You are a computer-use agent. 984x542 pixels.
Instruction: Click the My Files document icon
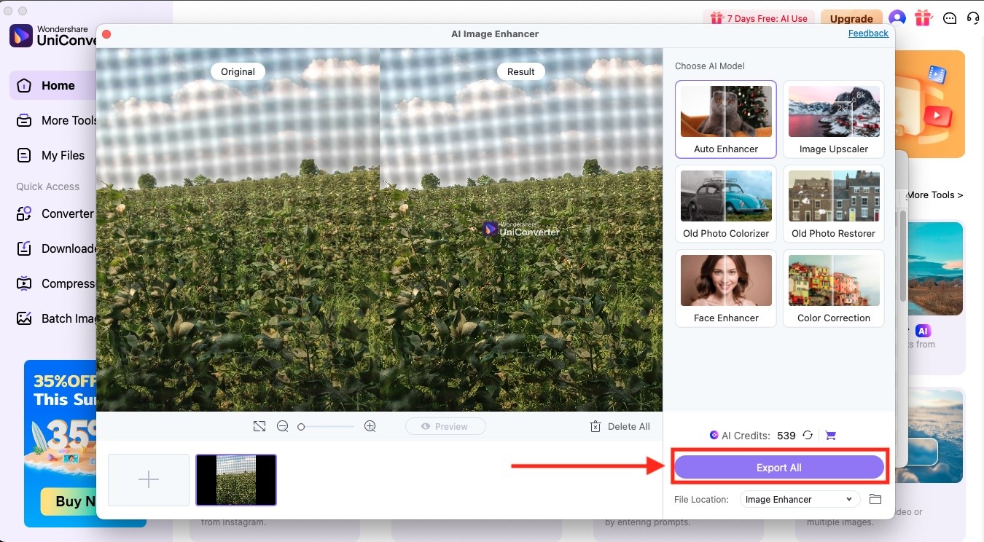tap(24, 155)
